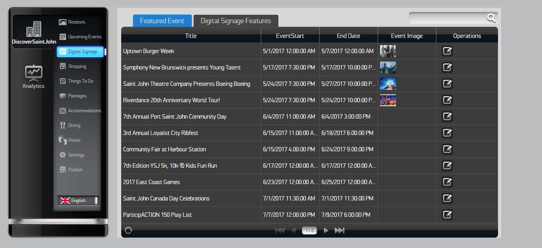Screen dimensions: 542x248
Task: Switch to the Featured Event tab
Action: pos(162,21)
